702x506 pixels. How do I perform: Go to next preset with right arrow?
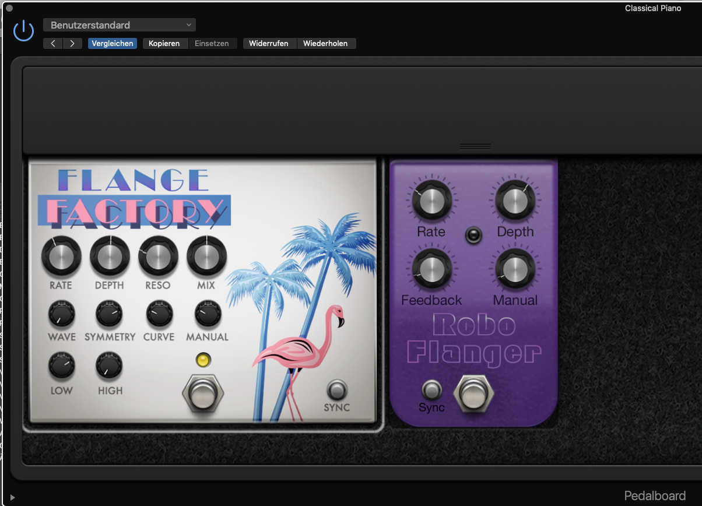72,44
